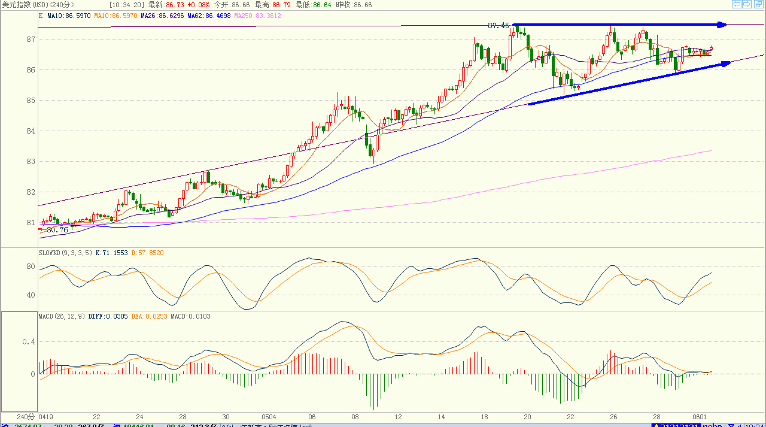The image size is (766, 427).
Task: Select the 80.76 low price marker label
Action: click(x=57, y=229)
